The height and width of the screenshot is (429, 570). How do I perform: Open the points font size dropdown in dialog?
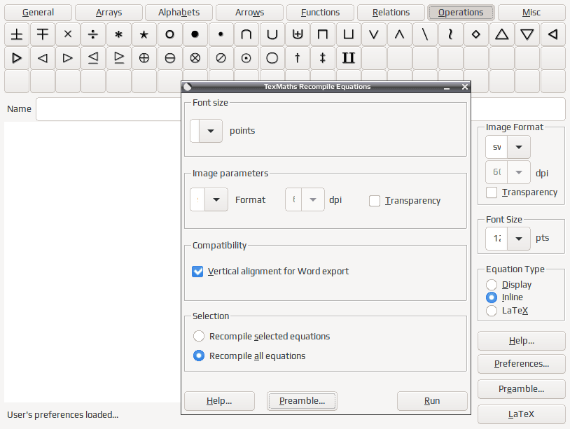coord(211,131)
